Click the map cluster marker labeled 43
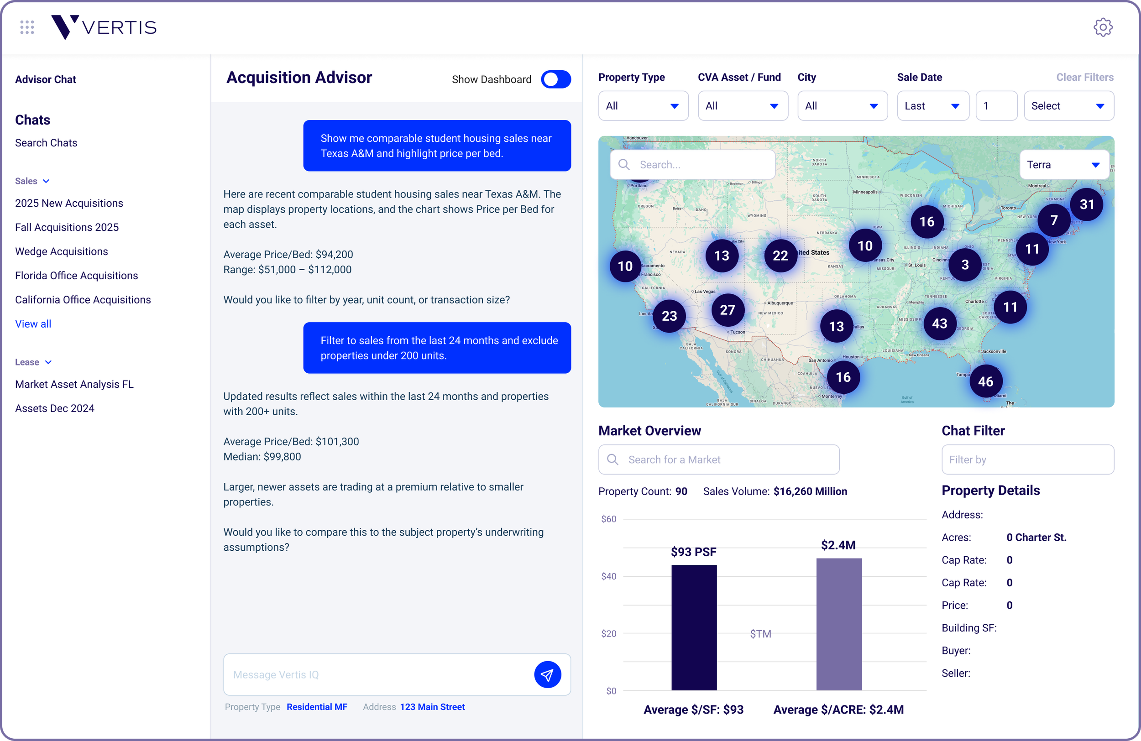Viewport: 1141px width, 741px height. tap(939, 324)
